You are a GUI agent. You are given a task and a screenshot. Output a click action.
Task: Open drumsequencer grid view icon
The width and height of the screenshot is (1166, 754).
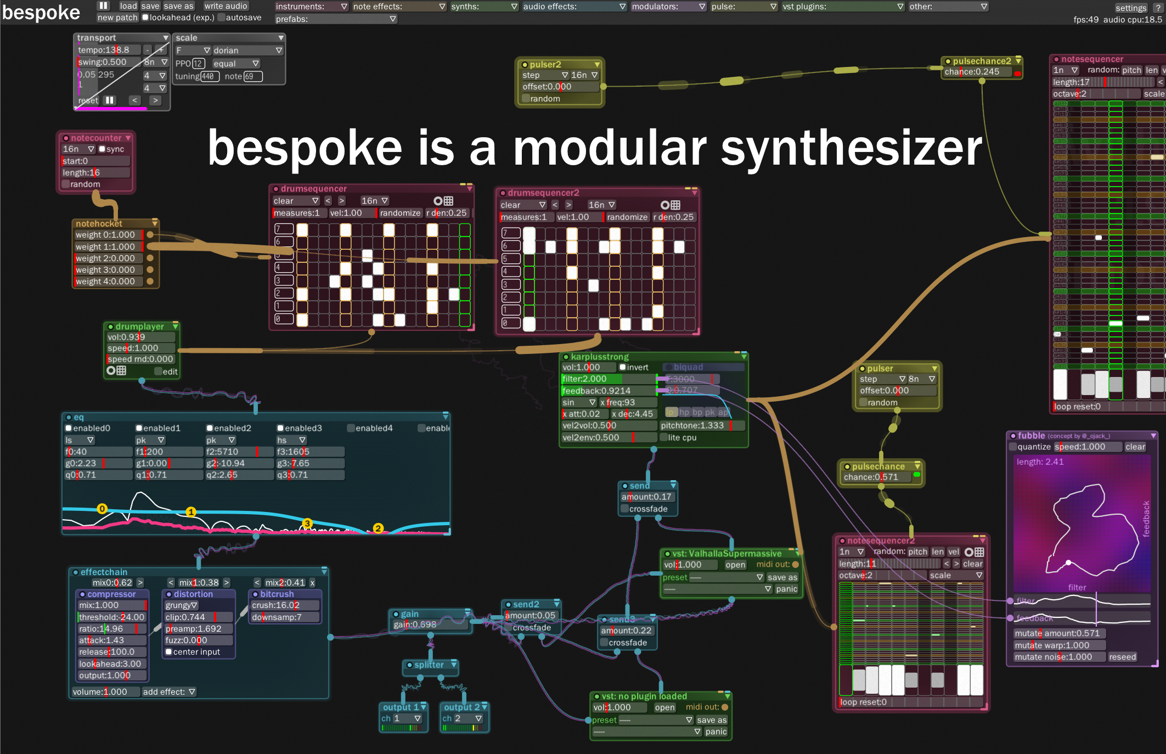point(448,201)
